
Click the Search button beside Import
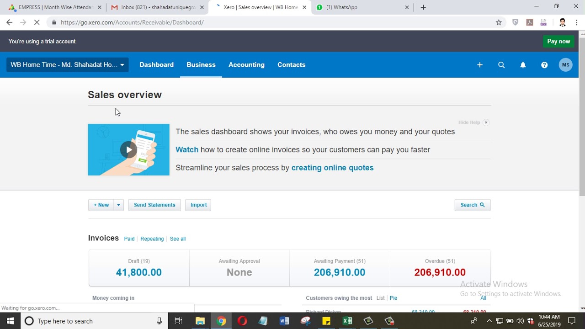click(x=473, y=205)
